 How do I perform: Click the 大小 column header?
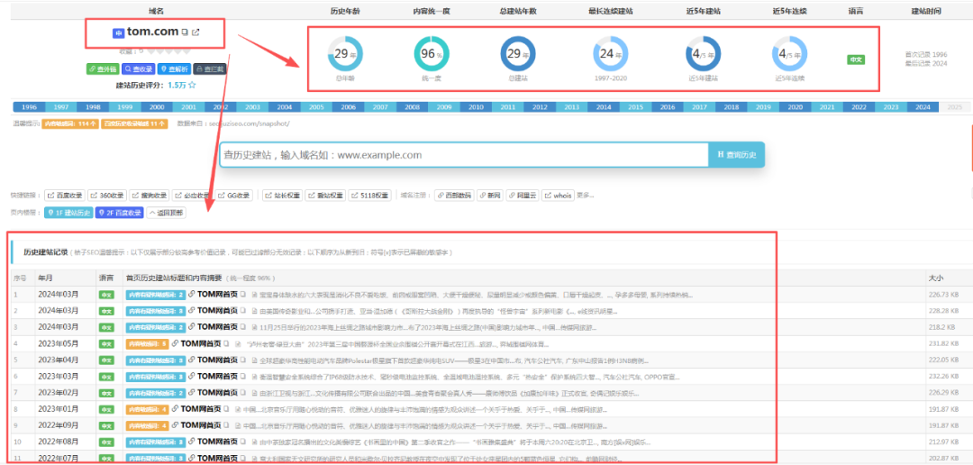pyautogui.click(x=934, y=278)
